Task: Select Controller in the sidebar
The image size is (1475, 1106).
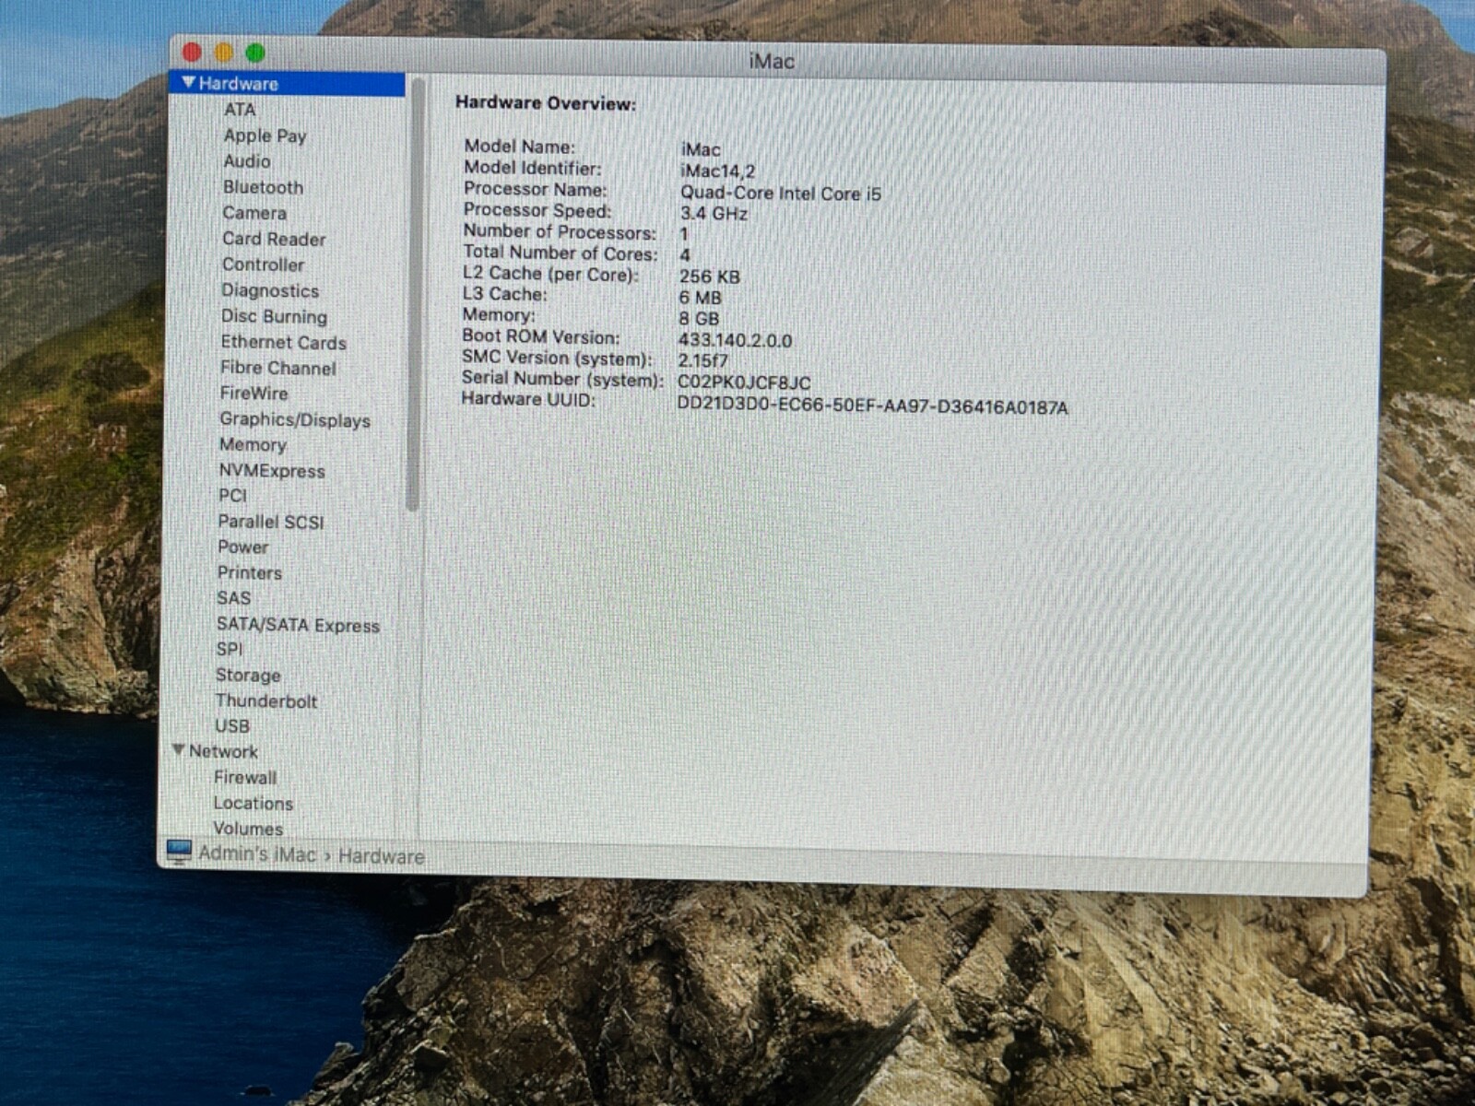Action: (263, 265)
